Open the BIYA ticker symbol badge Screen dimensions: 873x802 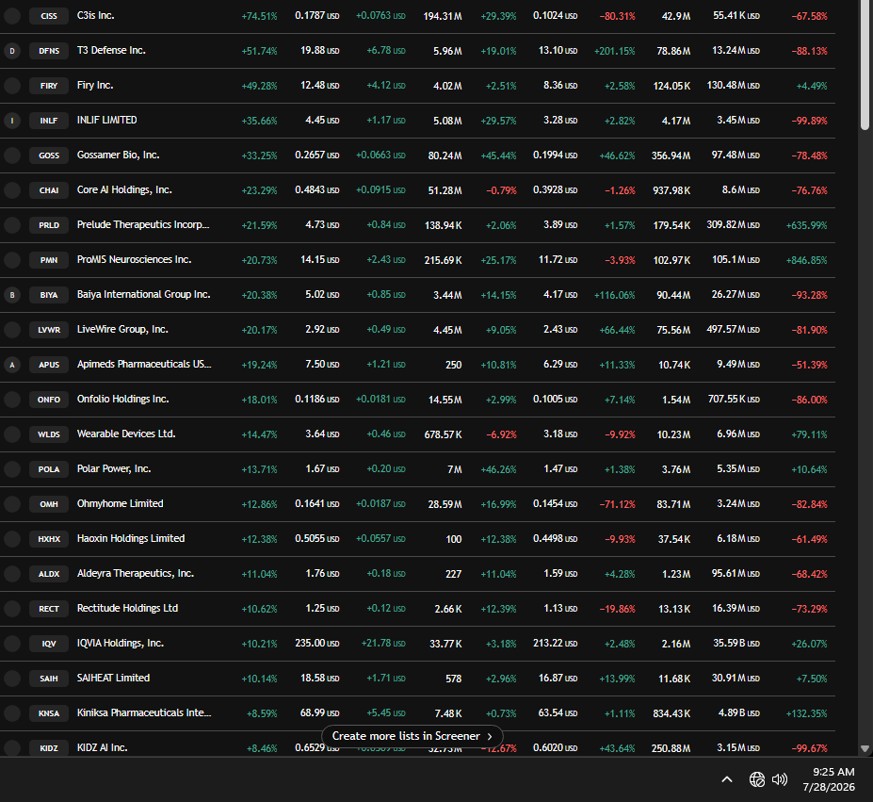click(x=49, y=295)
